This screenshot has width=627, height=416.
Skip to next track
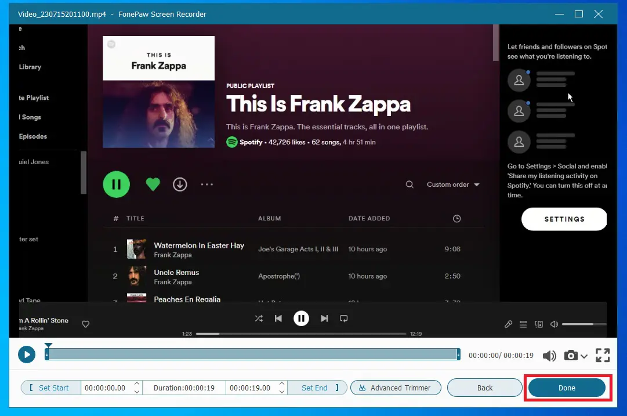324,319
